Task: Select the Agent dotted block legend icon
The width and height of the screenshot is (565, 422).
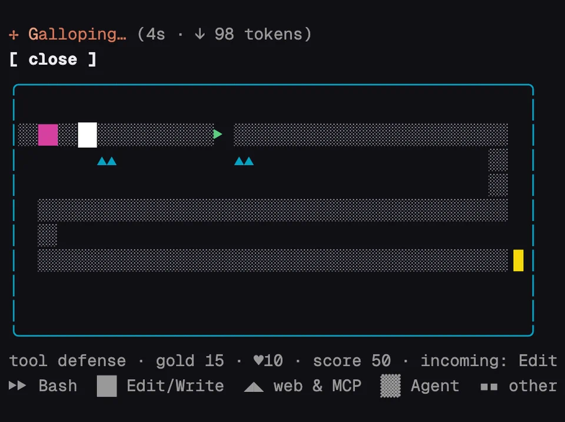Action: [x=391, y=386]
